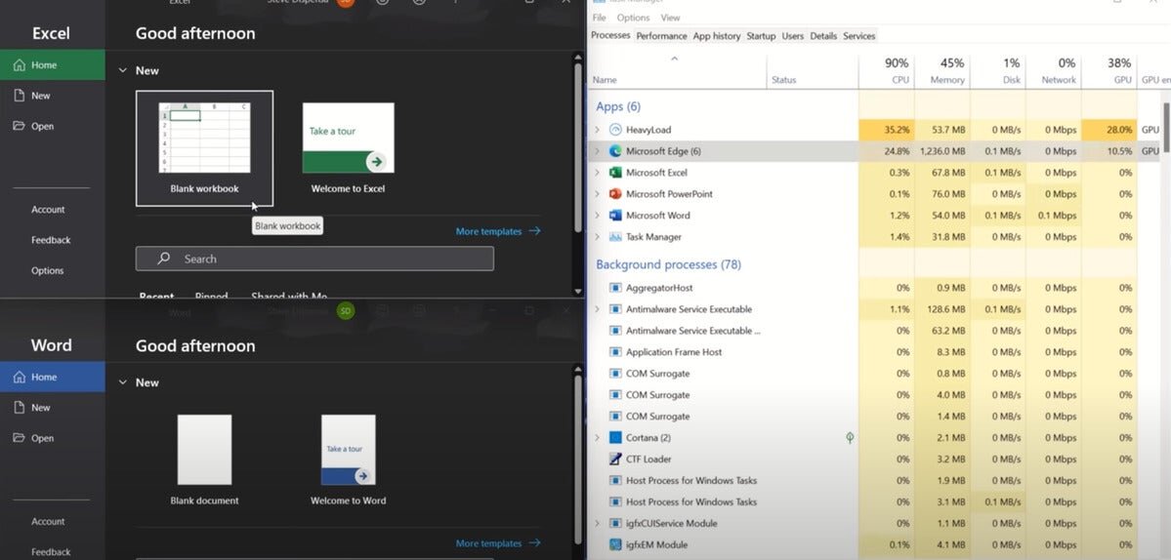This screenshot has width=1171, height=560.
Task: Click the AggregatorHost process icon
Action: [615, 288]
